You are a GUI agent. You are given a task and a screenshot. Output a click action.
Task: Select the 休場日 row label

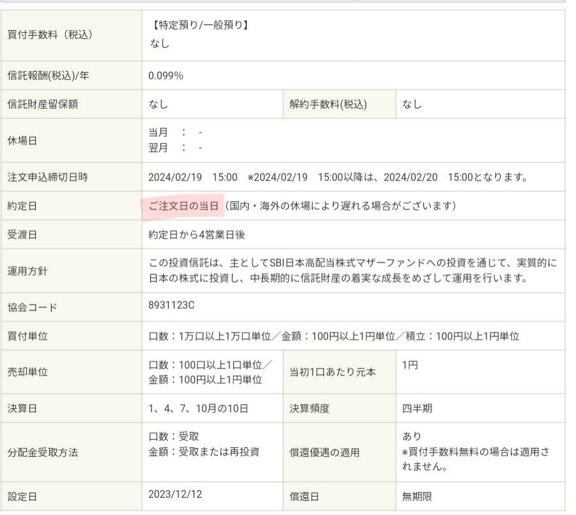click(x=22, y=141)
